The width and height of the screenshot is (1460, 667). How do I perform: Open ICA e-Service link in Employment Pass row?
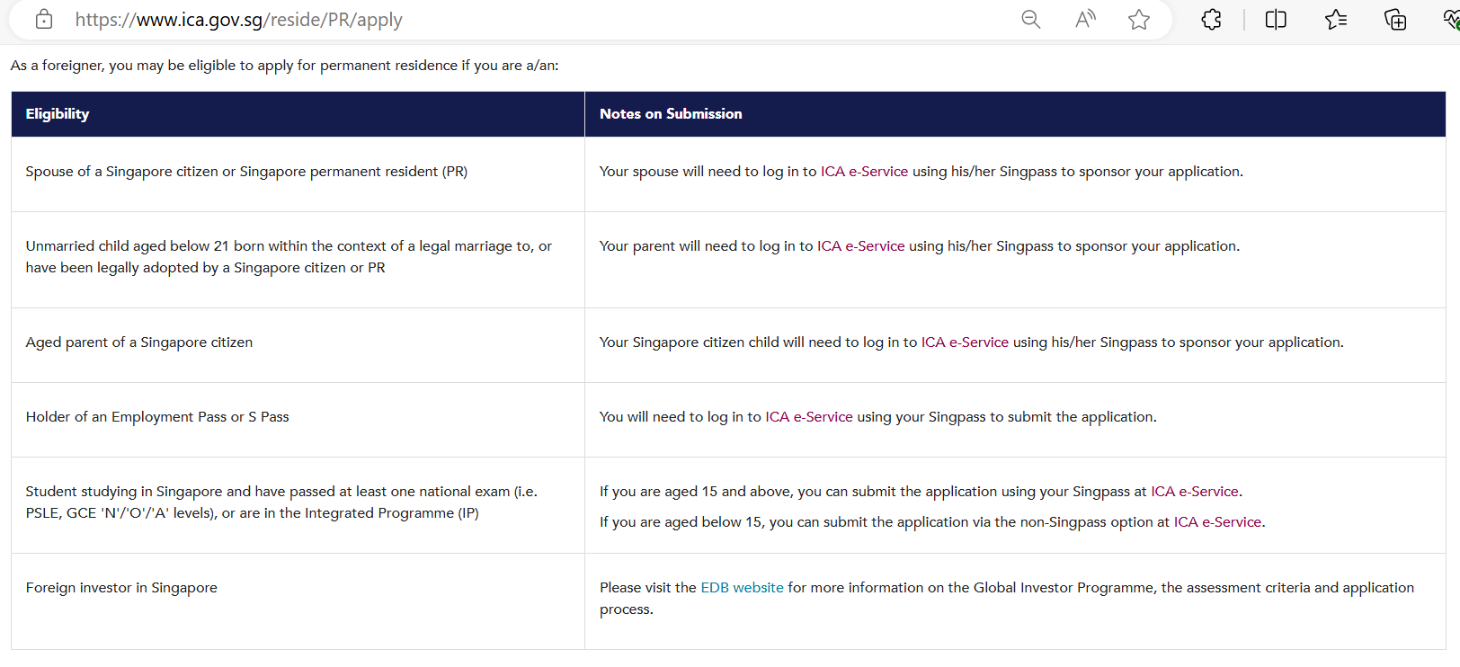click(x=808, y=417)
